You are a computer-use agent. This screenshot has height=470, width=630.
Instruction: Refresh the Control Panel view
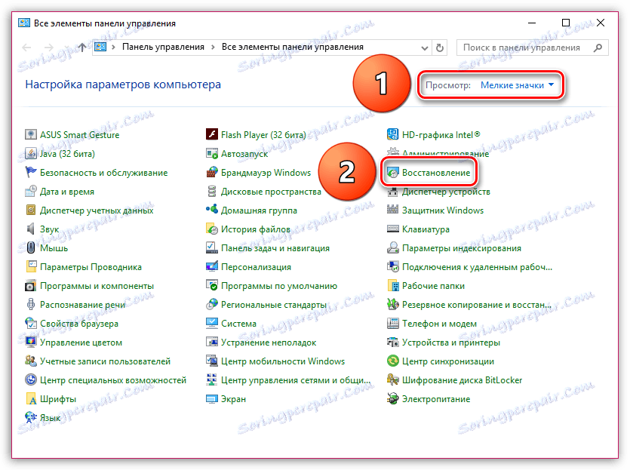pos(440,47)
